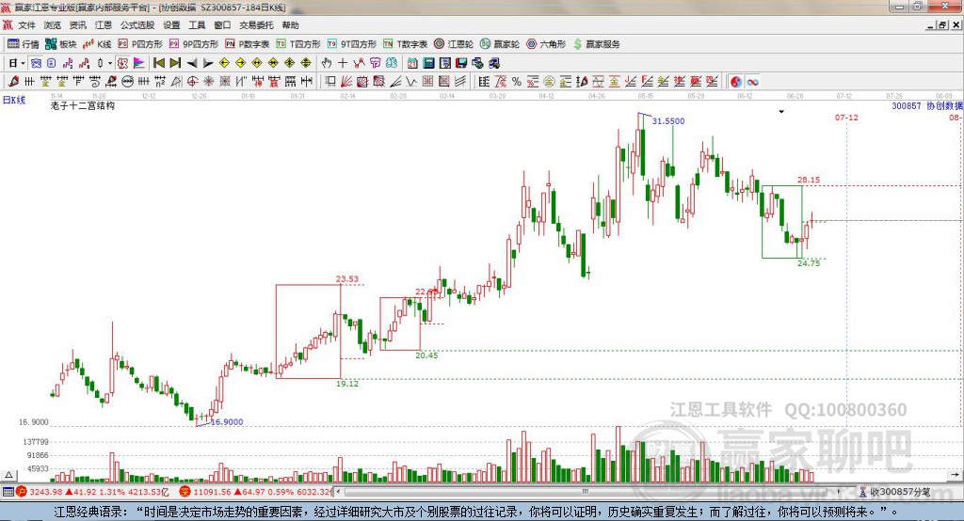Click the small black triangle marker above chart
Image resolution: width=964 pixels, height=521 pixels.
click(781, 112)
